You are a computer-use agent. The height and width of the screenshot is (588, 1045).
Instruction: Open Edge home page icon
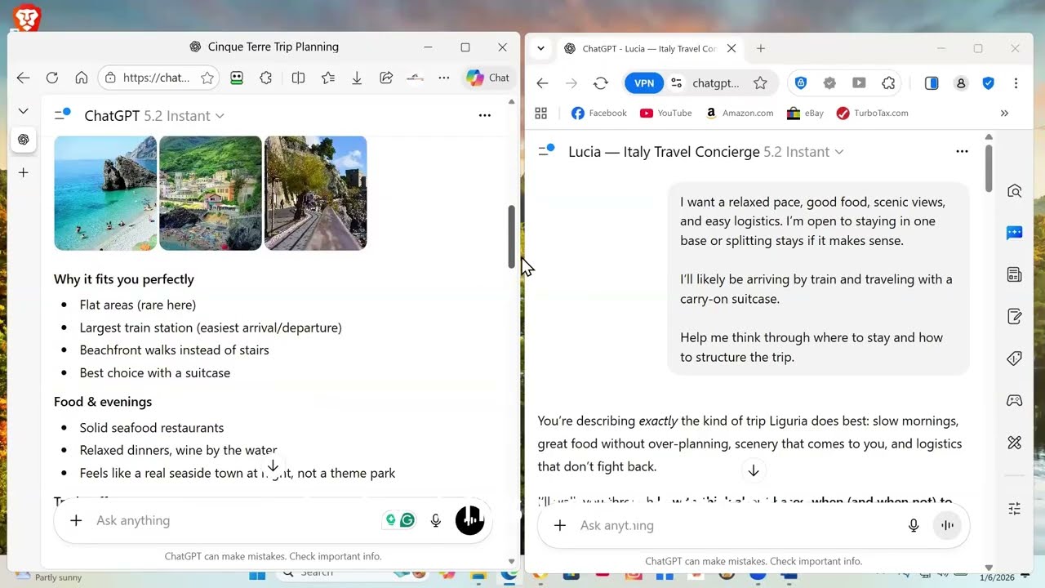tap(81, 78)
